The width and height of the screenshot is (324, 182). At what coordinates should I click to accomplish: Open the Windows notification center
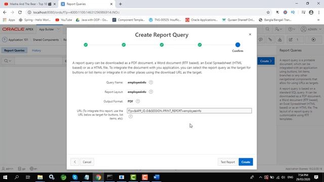pyautogui.click(x=316, y=177)
